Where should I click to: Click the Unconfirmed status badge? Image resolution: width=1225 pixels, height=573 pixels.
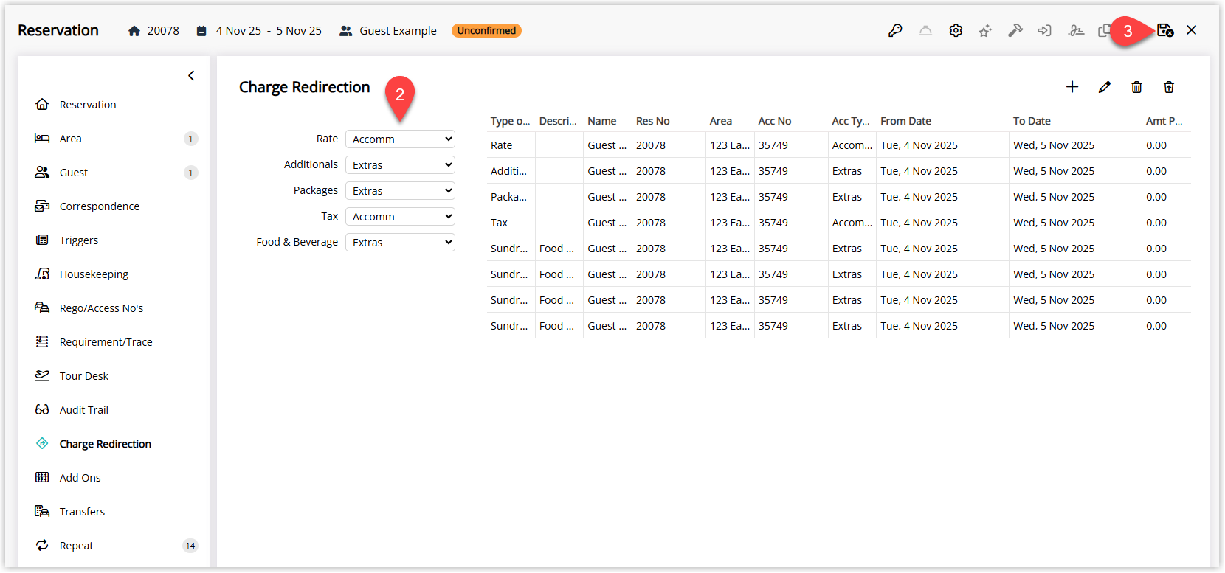[486, 31]
